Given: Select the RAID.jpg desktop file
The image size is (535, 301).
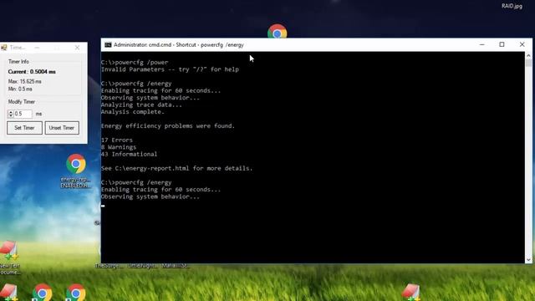Looking at the screenshot, I should point(512,6).
